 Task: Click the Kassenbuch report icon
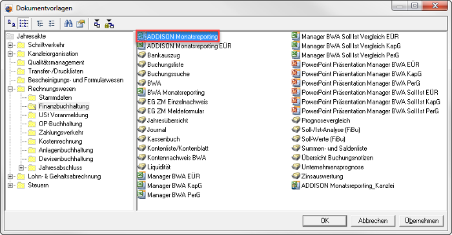pyautogui.click(x=141, y=139)
